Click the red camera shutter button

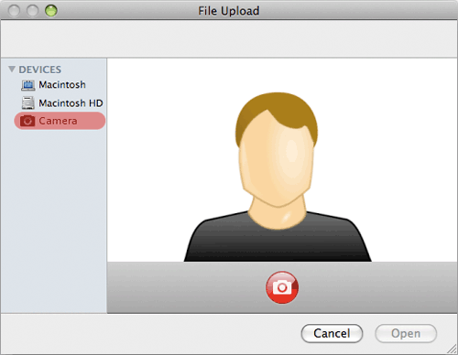click(x=282, y=287)
